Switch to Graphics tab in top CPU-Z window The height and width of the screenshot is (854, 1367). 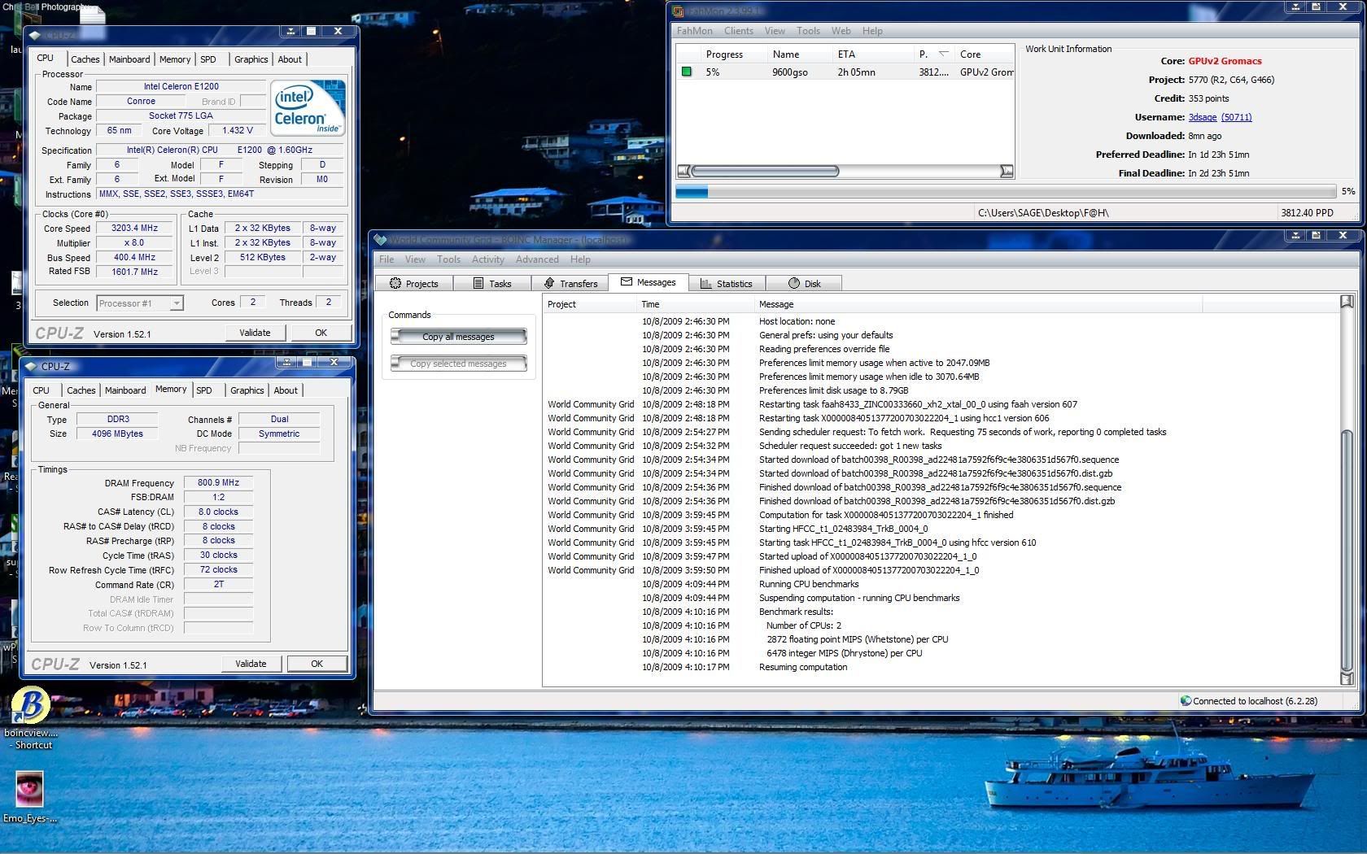[251, 59]
